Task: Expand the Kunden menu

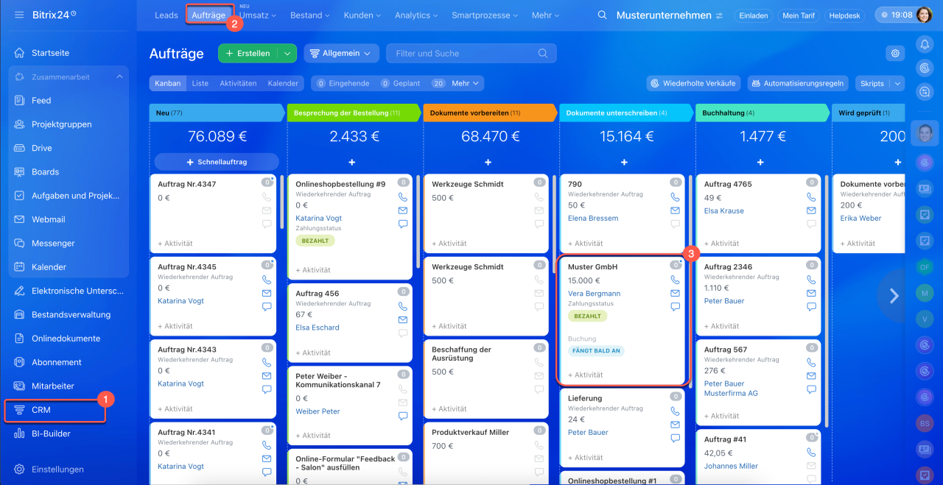Action: [362, 15]
